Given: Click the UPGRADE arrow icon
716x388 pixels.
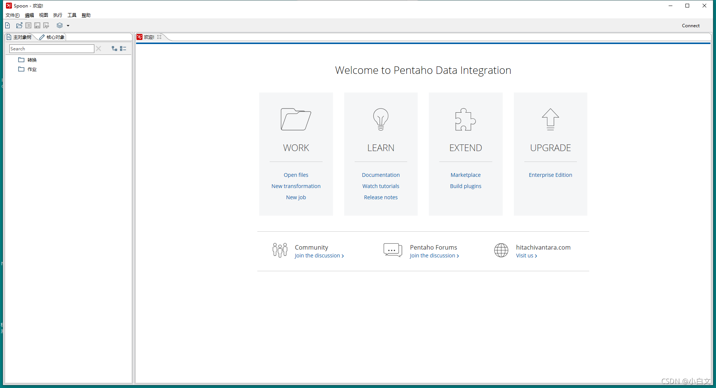Looking at the screenshot, I should pos(550,119).
